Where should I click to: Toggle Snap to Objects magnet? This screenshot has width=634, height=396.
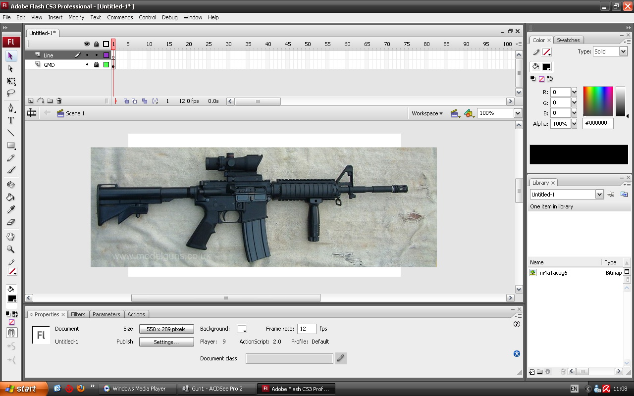click(x=11, y=333)
